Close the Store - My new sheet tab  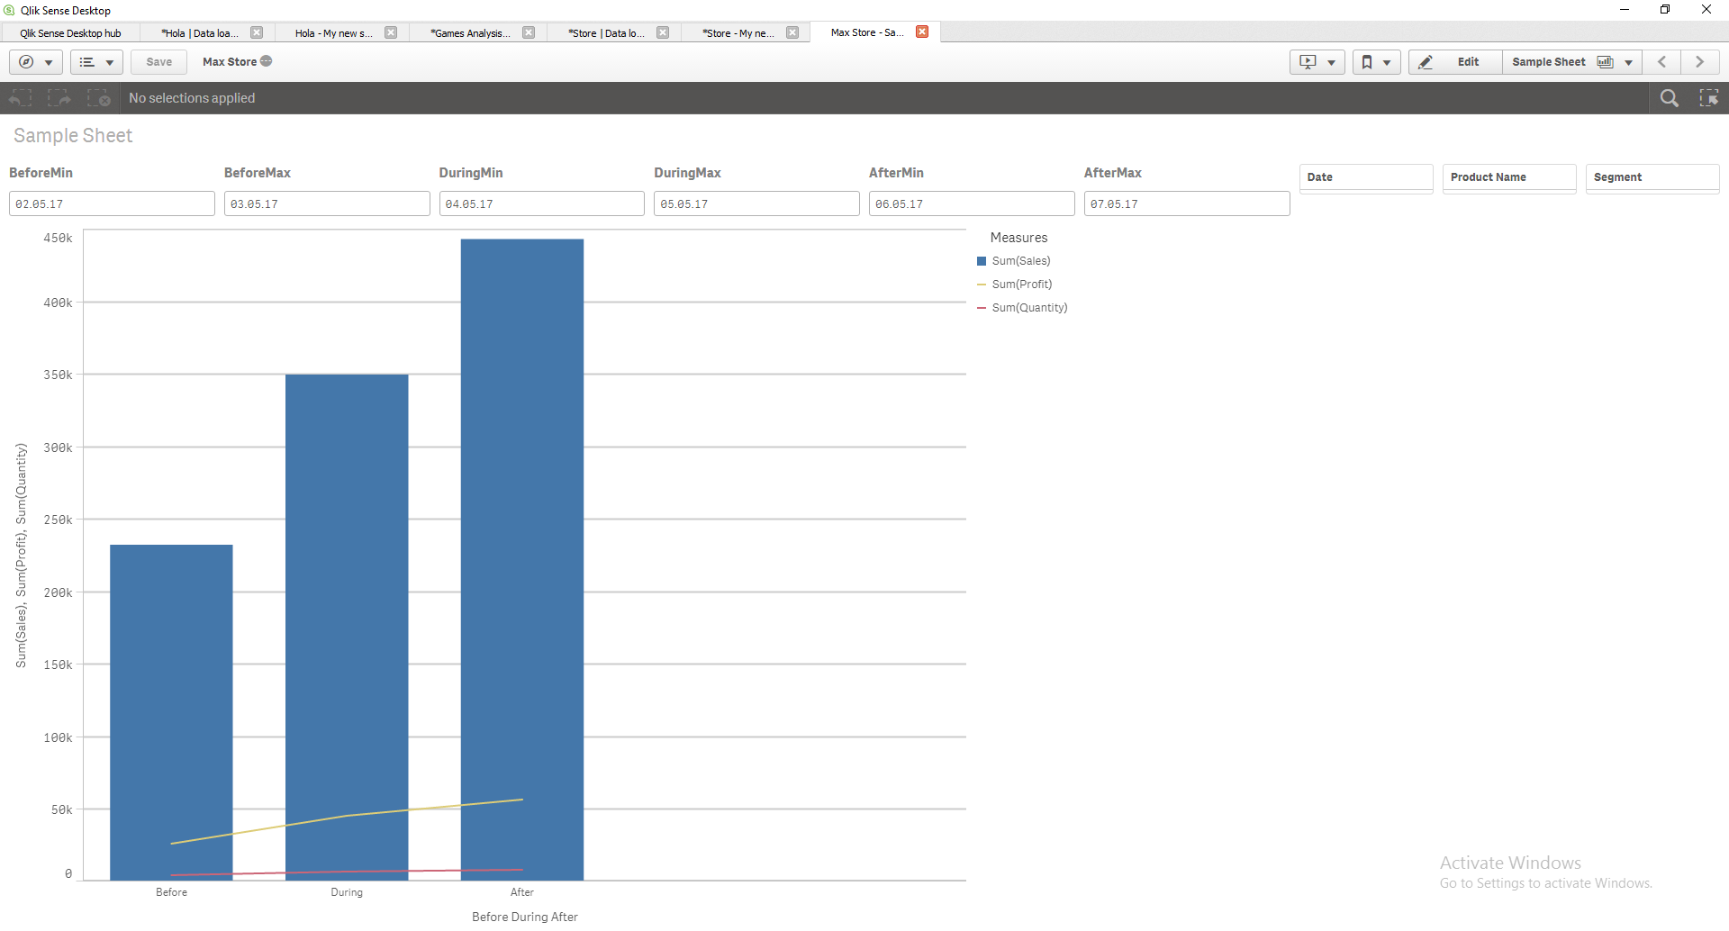pyautogui.click(x=792, y=32)
